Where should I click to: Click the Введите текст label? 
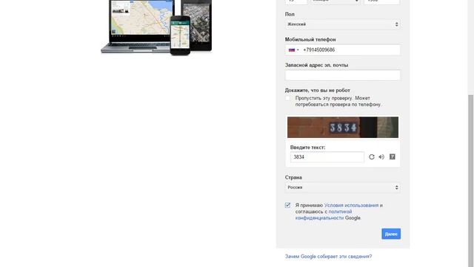pos(308,148)
